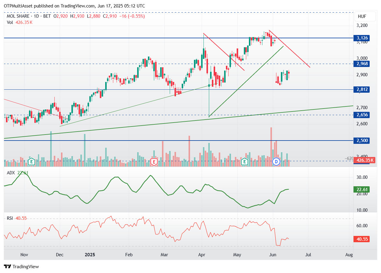Click the red 426.35K volume label on axis
The width and height of the screenshot is (381, 273).
click(x=364, y=161)
